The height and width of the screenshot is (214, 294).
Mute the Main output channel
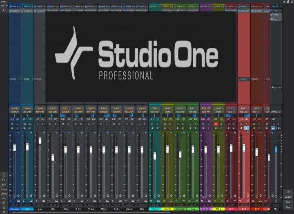click(x=274, y=124)
